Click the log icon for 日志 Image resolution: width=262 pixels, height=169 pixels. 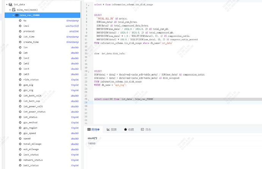pos(142,130)
